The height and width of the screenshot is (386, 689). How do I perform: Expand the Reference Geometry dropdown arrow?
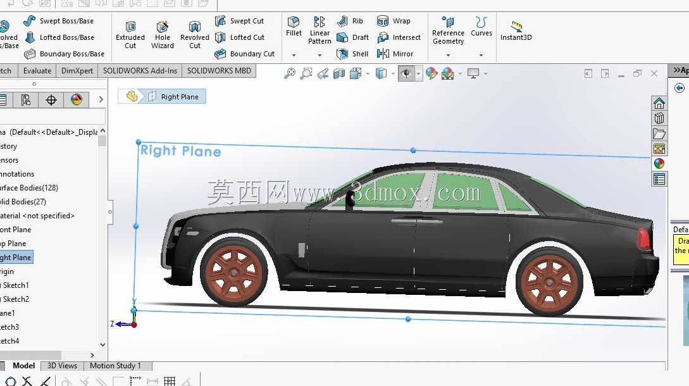tap(448, 55)
